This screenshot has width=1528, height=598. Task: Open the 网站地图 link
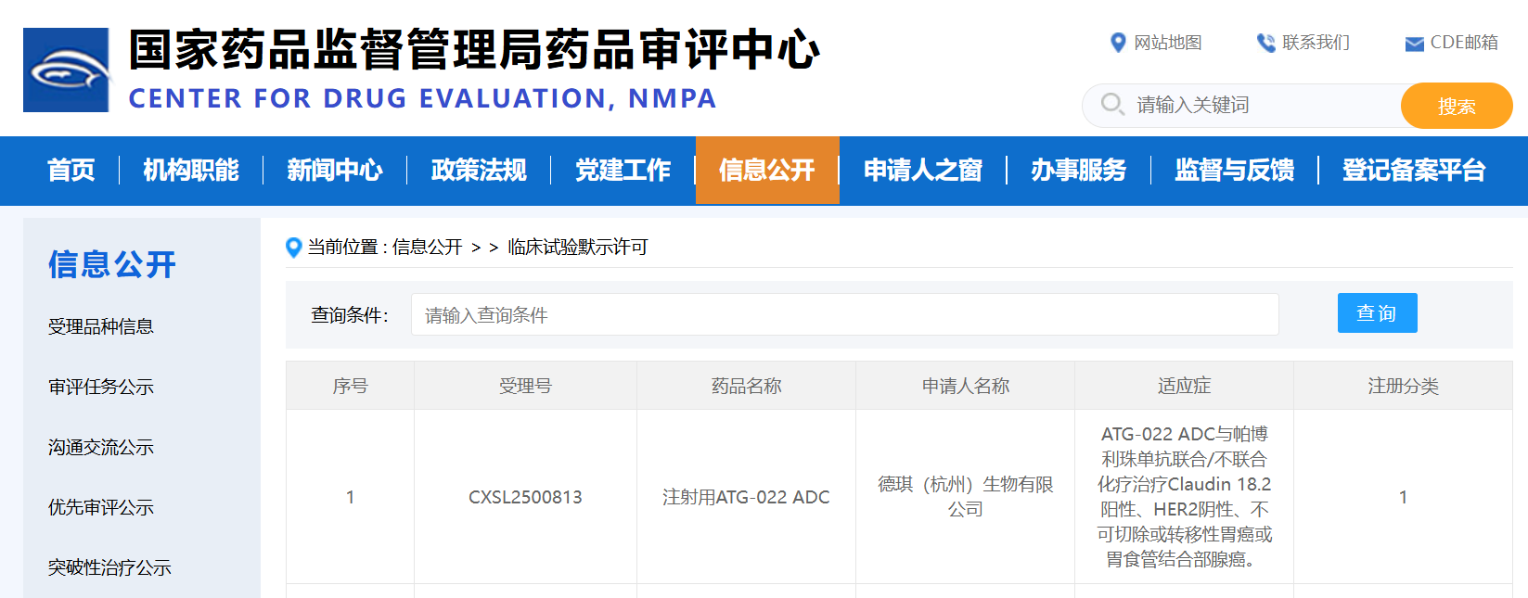point(1168,43)
